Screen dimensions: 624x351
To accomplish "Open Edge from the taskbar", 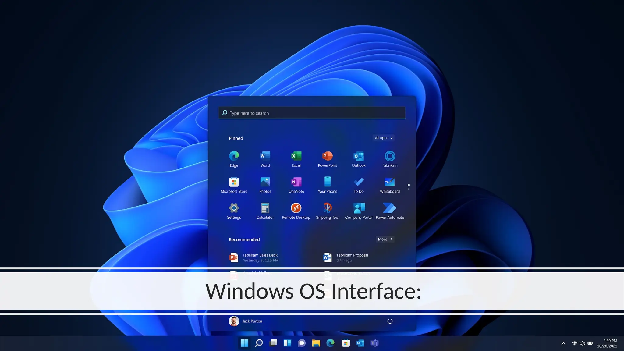I will (330, 343).
